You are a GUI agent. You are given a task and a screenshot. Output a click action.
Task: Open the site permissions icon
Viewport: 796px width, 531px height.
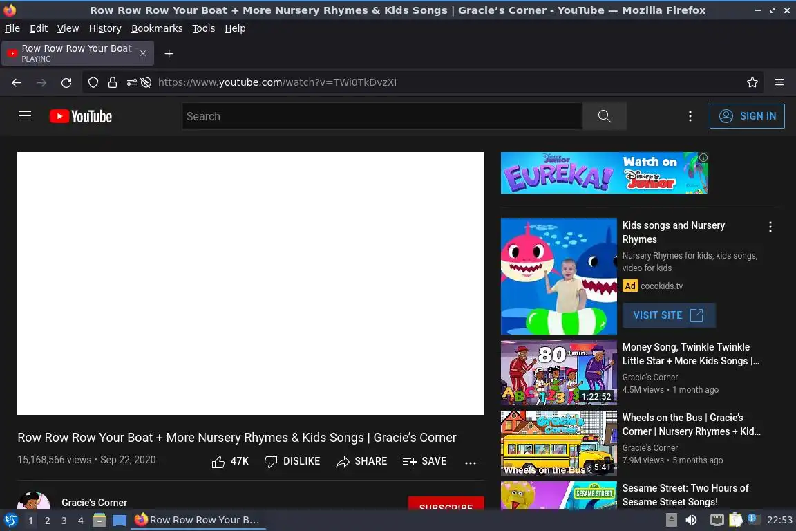(131, 82)
